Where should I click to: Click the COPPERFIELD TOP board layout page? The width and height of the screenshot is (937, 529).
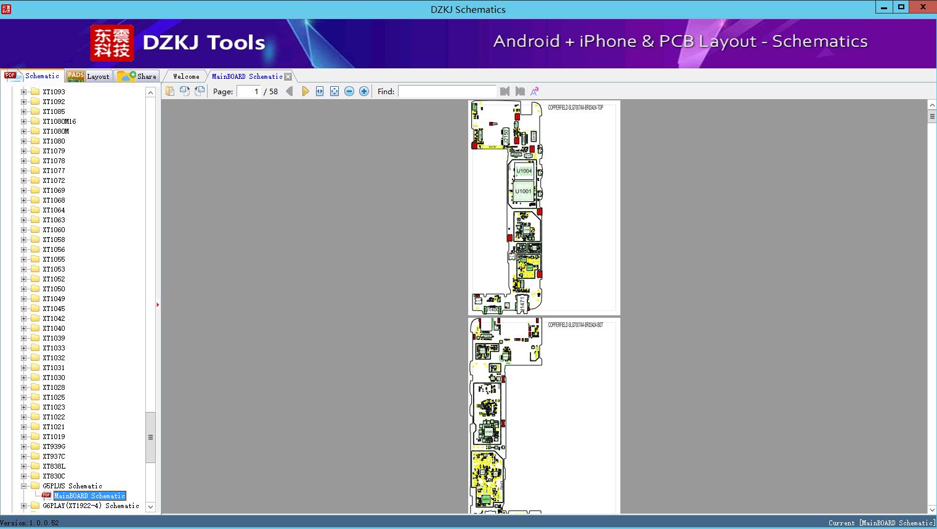pyautogui.click(x=544, y=208)
